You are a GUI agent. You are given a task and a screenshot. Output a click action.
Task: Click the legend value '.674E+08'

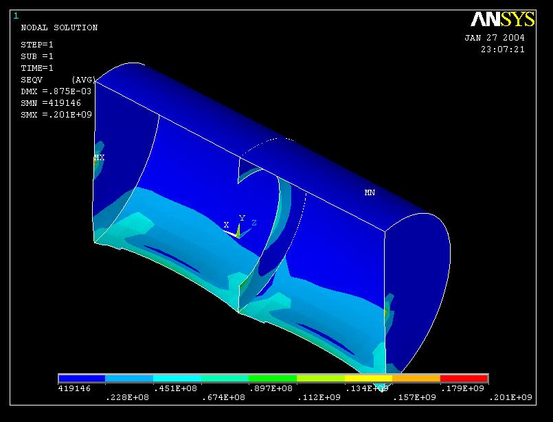click(223, 398)
